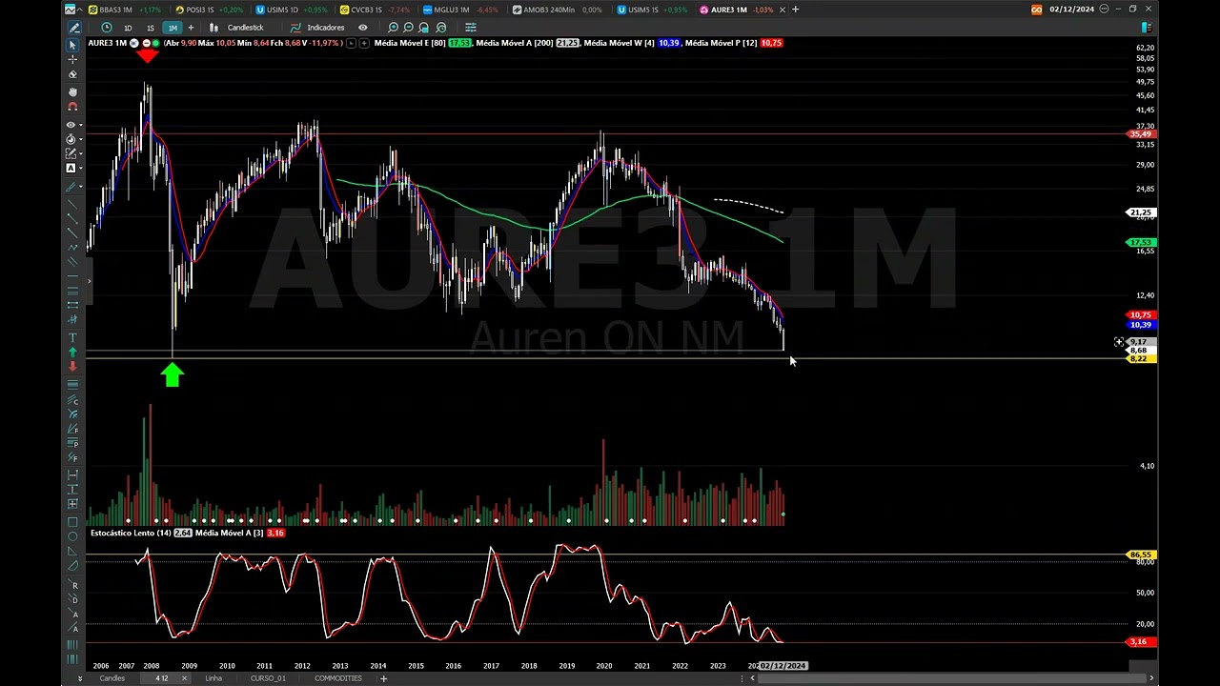Click the green up arrow marker on chart
Image resolution: width=1220 pixels, height=686 pixels.
click(x=172, y=375)
